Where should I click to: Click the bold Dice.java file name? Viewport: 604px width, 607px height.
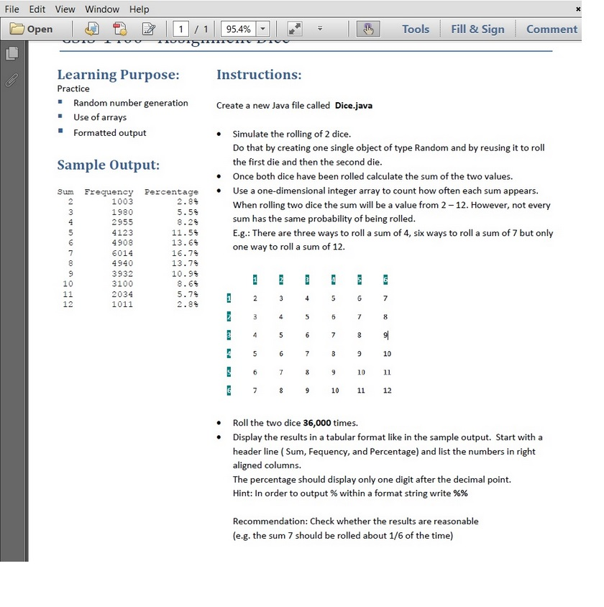[x=354, y=105]
